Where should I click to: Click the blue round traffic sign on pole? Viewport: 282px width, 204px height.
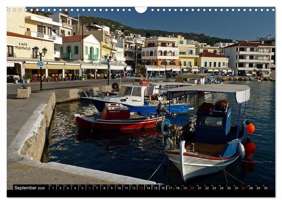tap(41, 64)
